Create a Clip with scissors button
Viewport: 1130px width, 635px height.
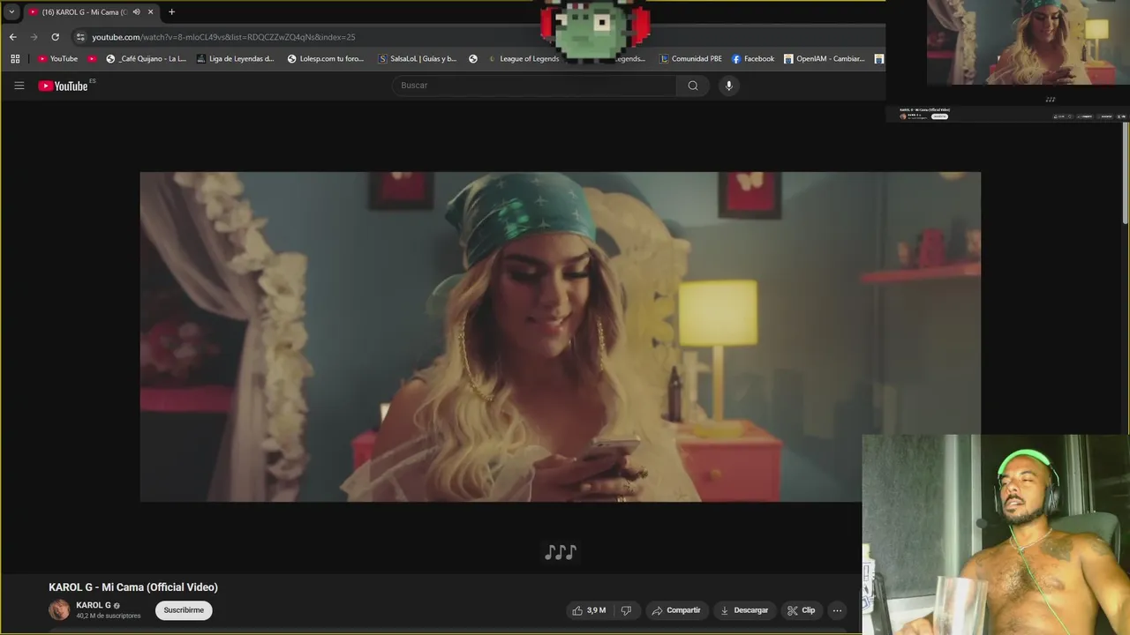[x=802, y=610]
